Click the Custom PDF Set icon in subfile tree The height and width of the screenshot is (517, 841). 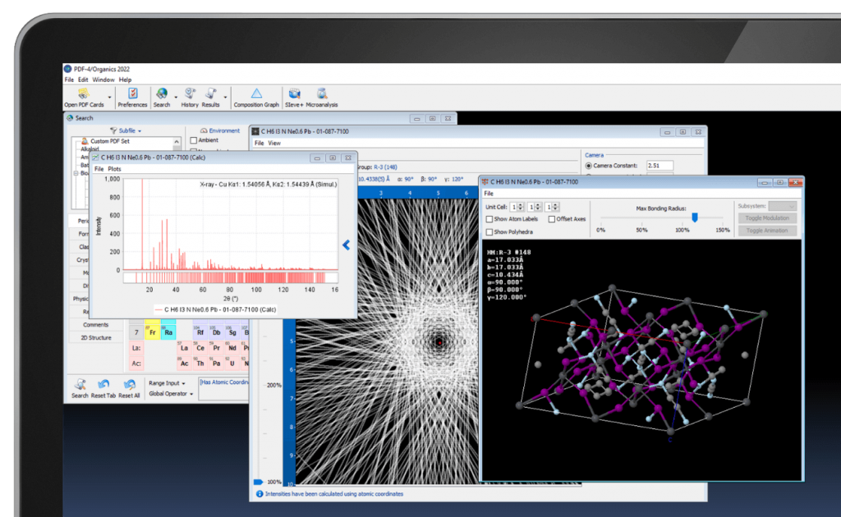pyautogui.click(x=85, y=141)
